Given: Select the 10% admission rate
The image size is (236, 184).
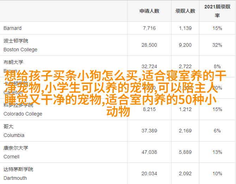Looking at the screenshot, I should [217, 174].
